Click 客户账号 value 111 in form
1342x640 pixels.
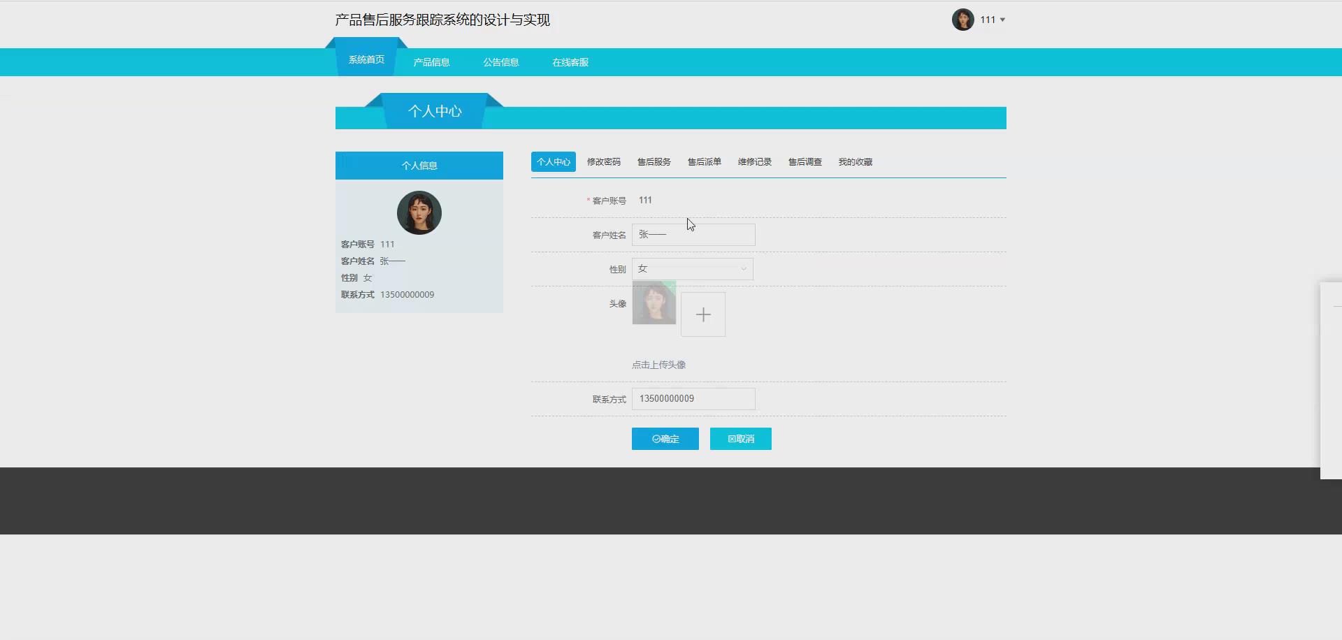[645, 200]
